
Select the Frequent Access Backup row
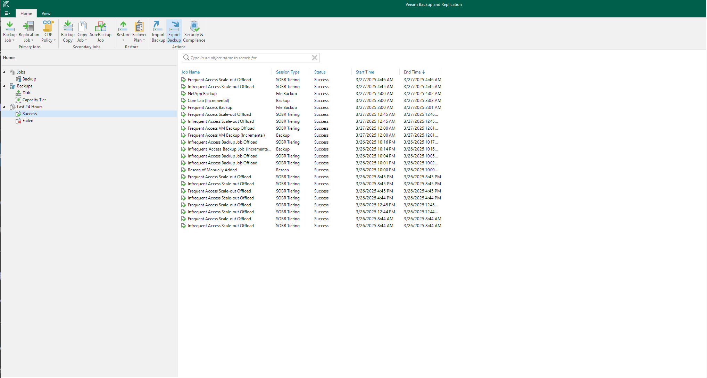point(311,108)
